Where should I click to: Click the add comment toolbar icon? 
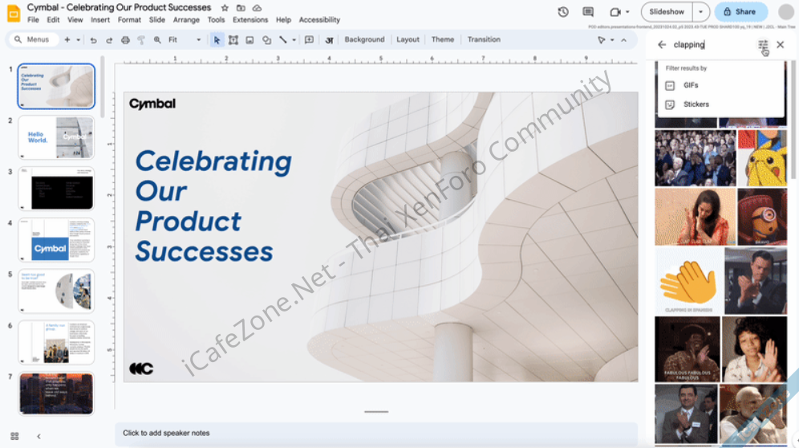coord(310,40)
